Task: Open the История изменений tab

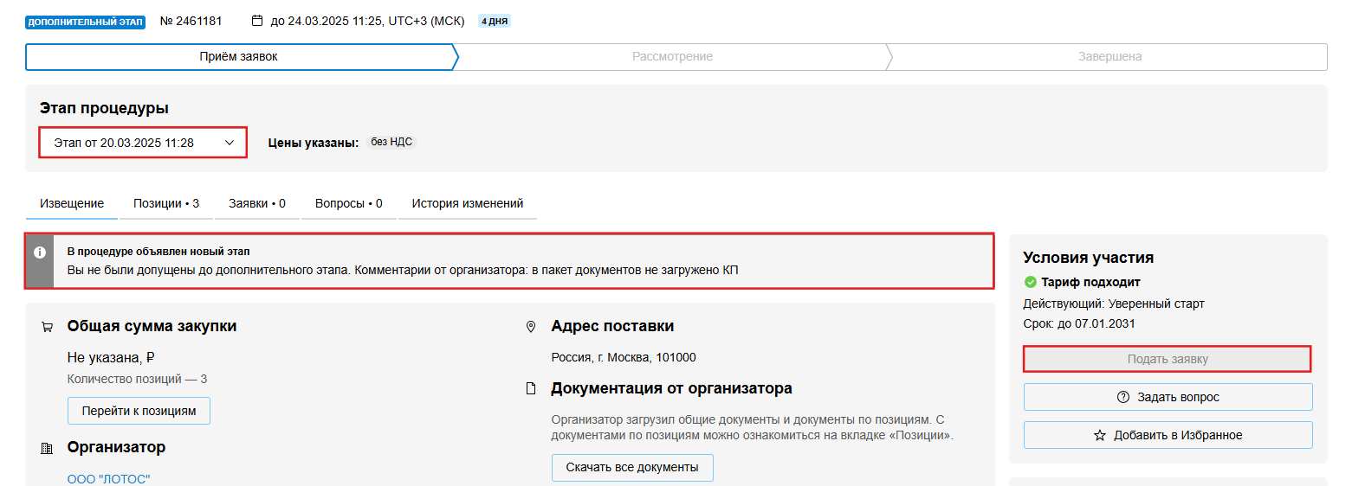Action: click(468, 204)
